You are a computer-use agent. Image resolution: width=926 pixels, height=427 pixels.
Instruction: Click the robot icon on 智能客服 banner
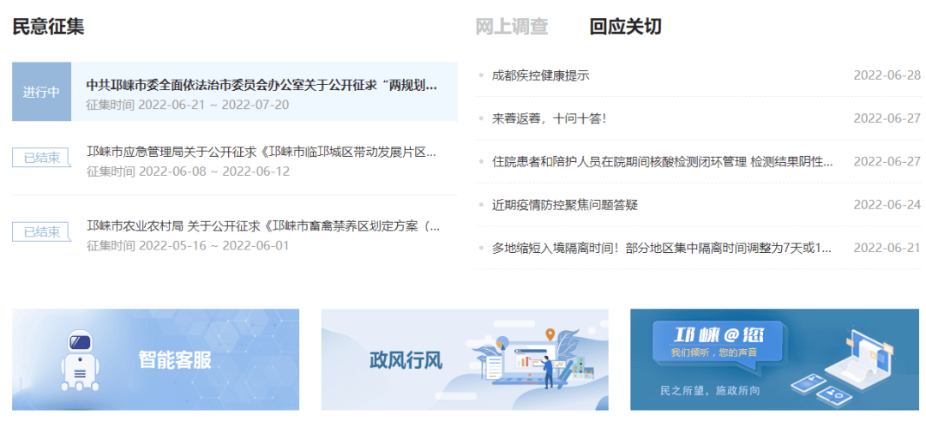[80, 359]
